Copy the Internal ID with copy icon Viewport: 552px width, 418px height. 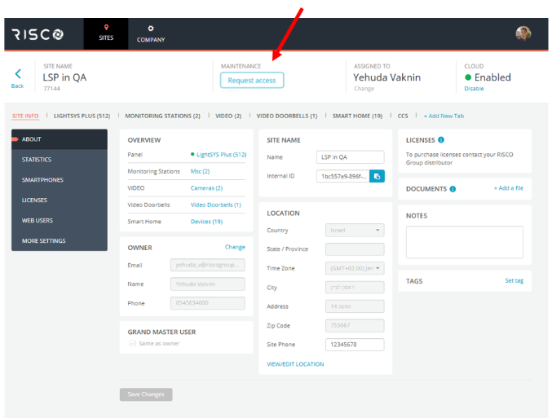(377, 175)
